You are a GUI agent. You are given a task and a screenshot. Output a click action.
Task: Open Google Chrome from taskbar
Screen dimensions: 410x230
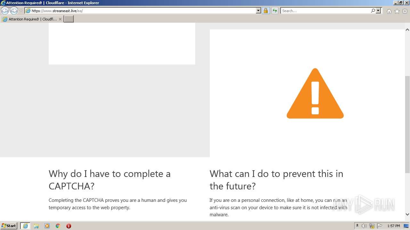[58, 226]
